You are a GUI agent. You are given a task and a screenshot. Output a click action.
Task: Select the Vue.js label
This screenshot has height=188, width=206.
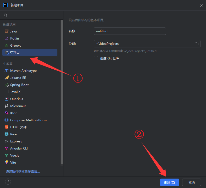tap(15, 156)
